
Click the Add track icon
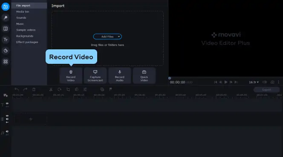[6, 95]
